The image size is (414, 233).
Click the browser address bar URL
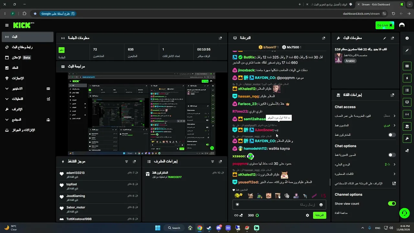point(361,14)
